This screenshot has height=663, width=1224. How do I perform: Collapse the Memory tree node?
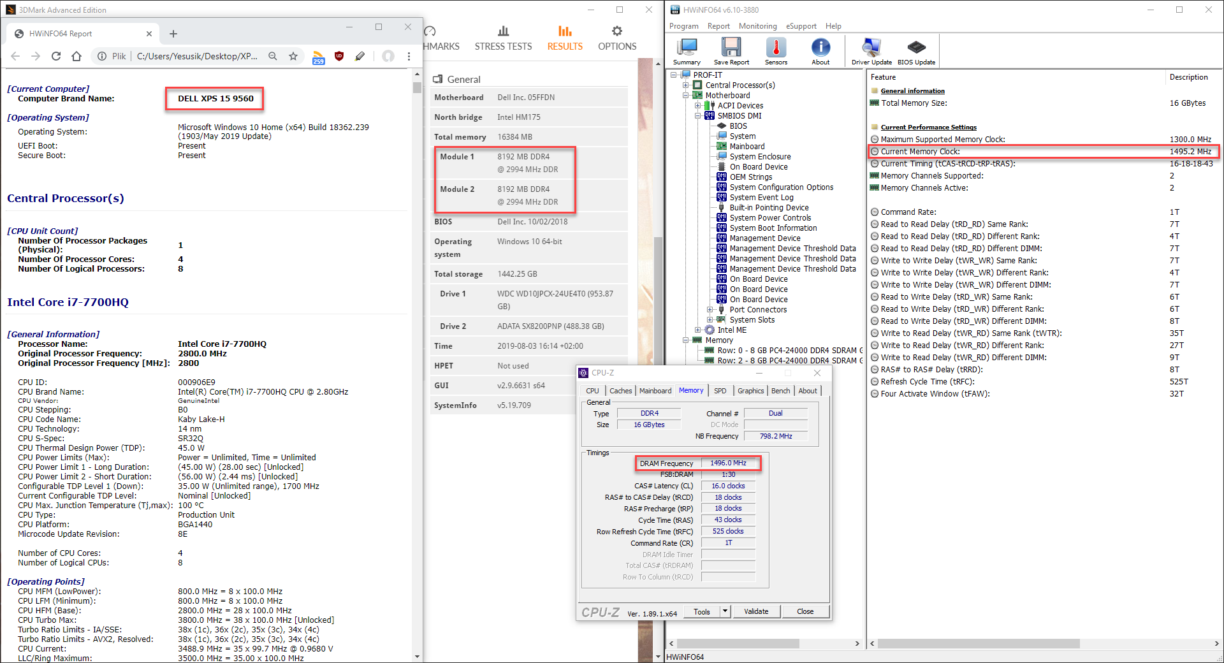coord(685,340)
